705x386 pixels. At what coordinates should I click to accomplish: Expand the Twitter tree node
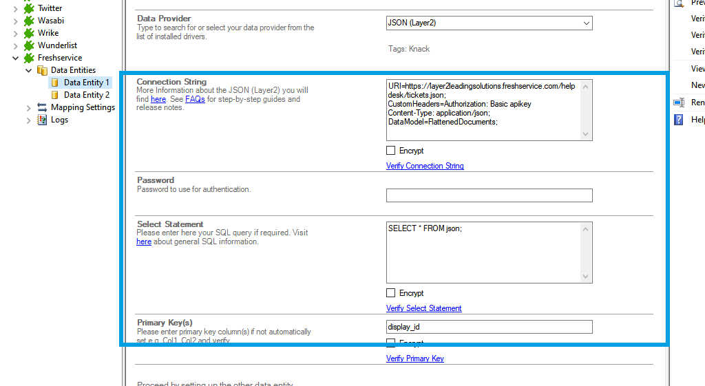[x=15, y=8]
